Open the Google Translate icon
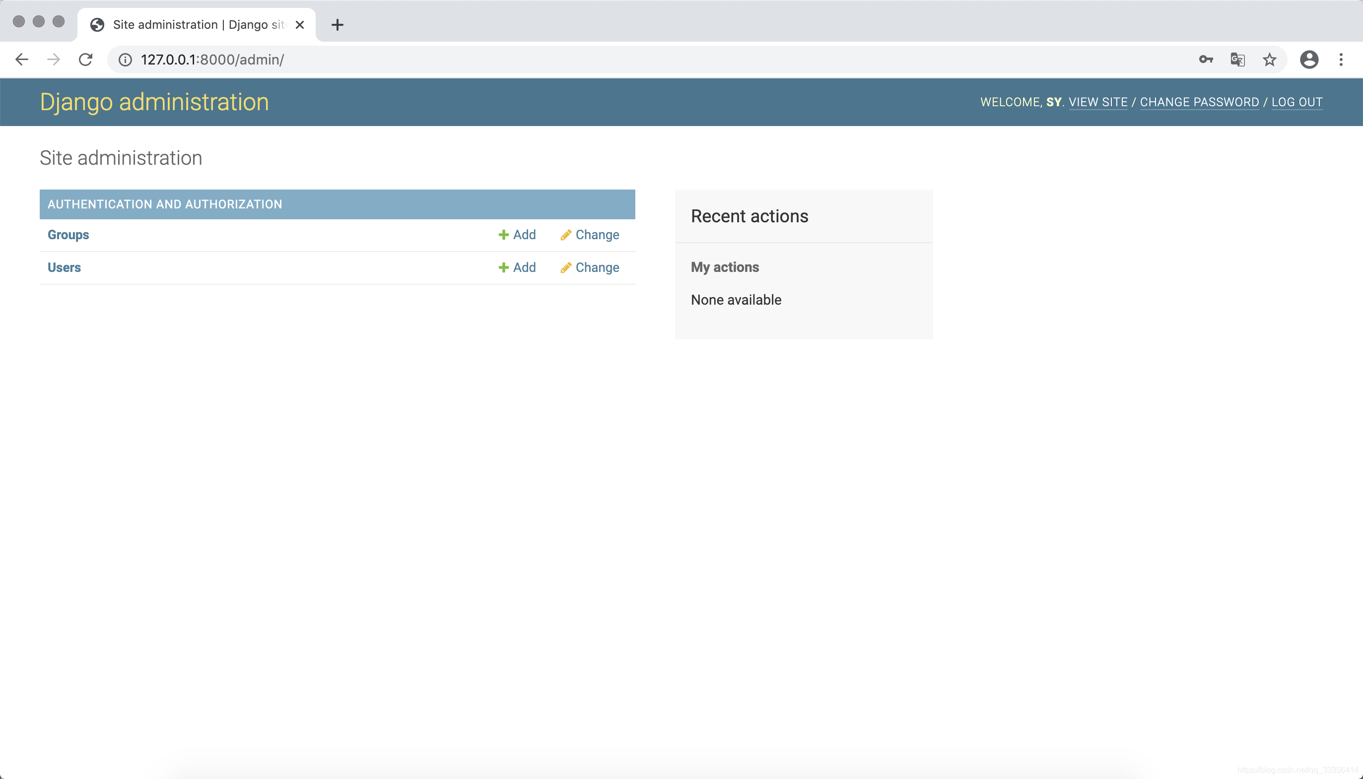Image resolution: width=1363 pixels, height=779 pixels. pyautogui.click(x=1238, y=60)
